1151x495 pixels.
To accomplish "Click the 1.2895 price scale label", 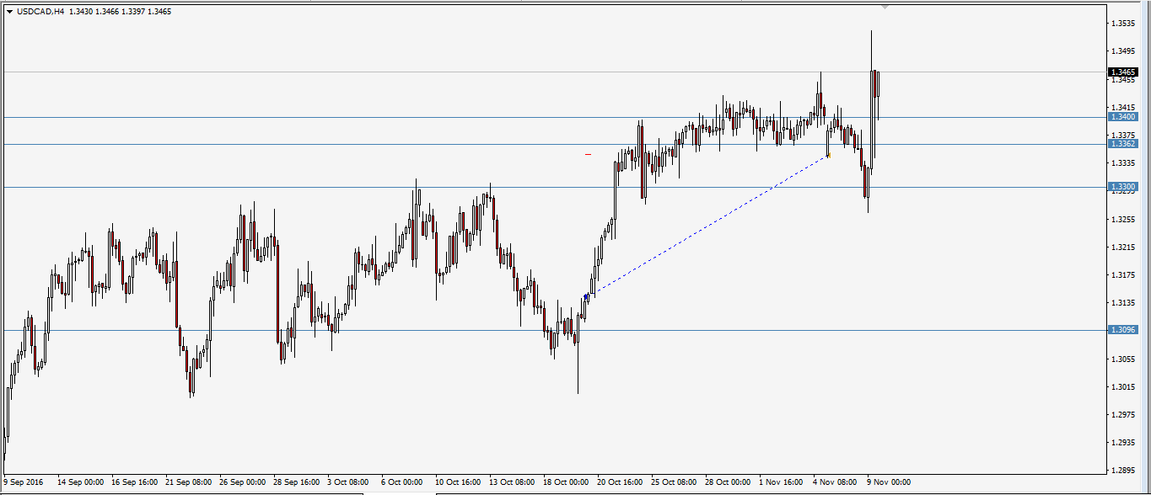I will (x=1124, y=470).
